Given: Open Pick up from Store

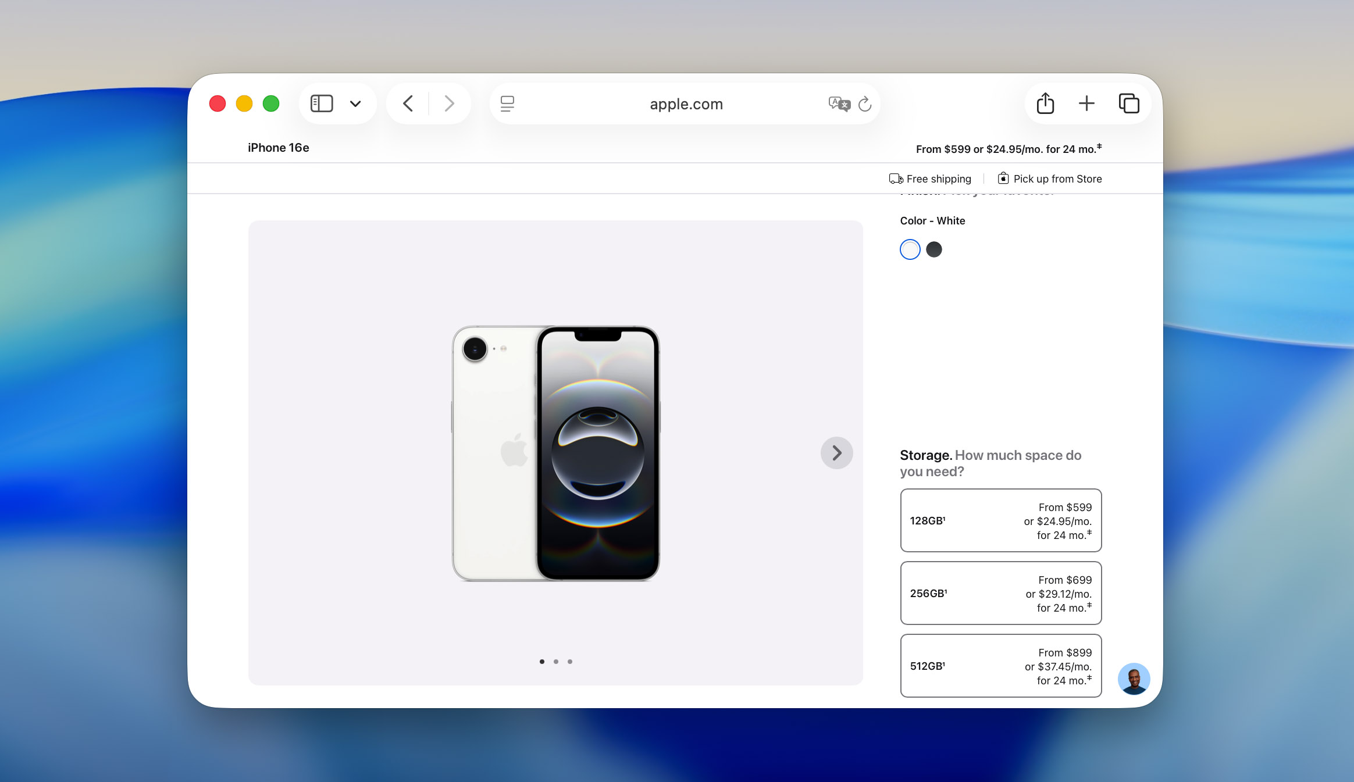Looking at the screenshot, I should coord(1056,178).
